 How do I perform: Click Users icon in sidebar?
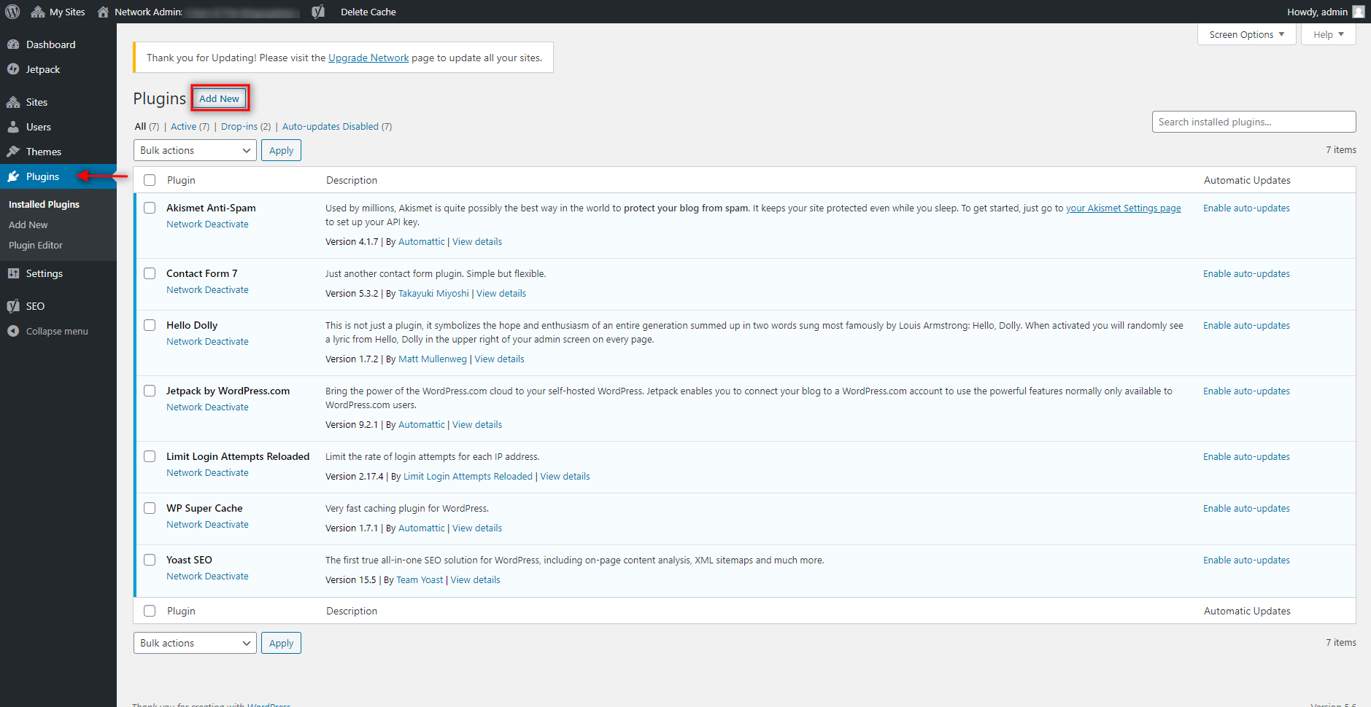pyautogui.click(x=13, y=127)
